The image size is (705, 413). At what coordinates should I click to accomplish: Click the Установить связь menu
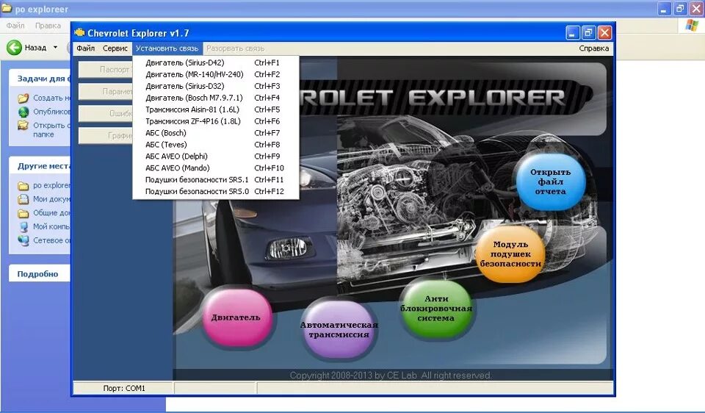[x=167, y=49]
